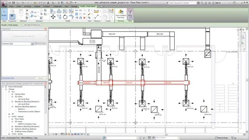Click the worksets icon in status bar

(104, 138)
